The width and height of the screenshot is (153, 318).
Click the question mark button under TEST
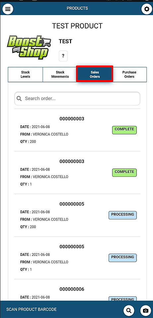[x=63, y=56]
